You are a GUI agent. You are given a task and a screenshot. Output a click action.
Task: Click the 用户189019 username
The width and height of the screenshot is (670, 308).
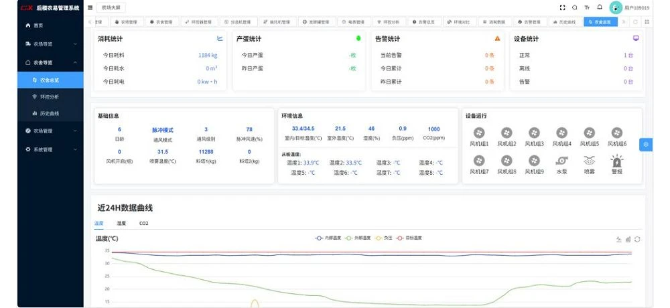(x=636, y=7)
